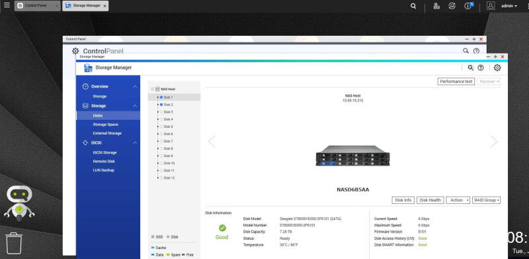The height and width of the screenshot is (259, 529).
Task: Select Disk 7 in the tree
Action: (x=168, y=141)
